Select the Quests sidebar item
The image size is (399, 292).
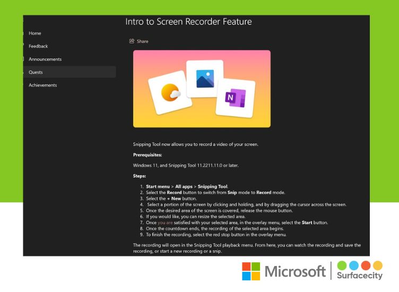click(x=36, y=72)
